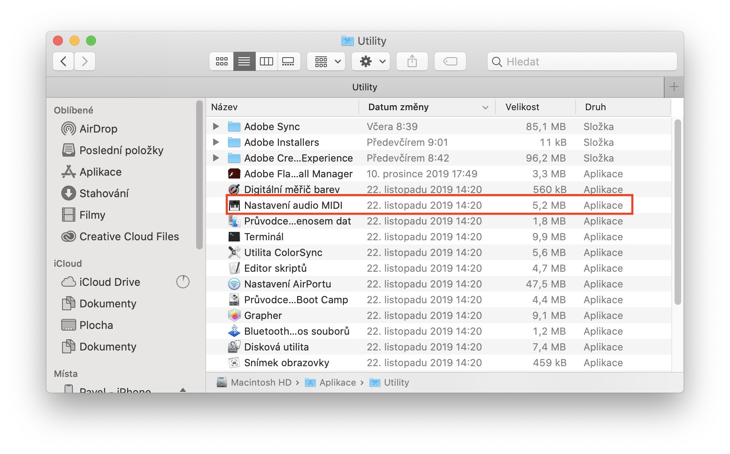Image resolution: width=730 pixels, height=454 pixels.
Task: Click the 47,5 MB size value
Action: [546, 284]
